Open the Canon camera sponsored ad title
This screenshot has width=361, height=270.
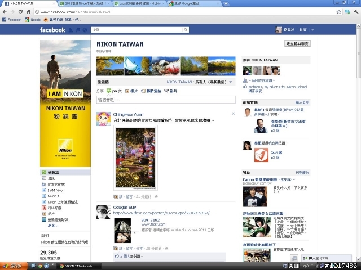[268, 179]
